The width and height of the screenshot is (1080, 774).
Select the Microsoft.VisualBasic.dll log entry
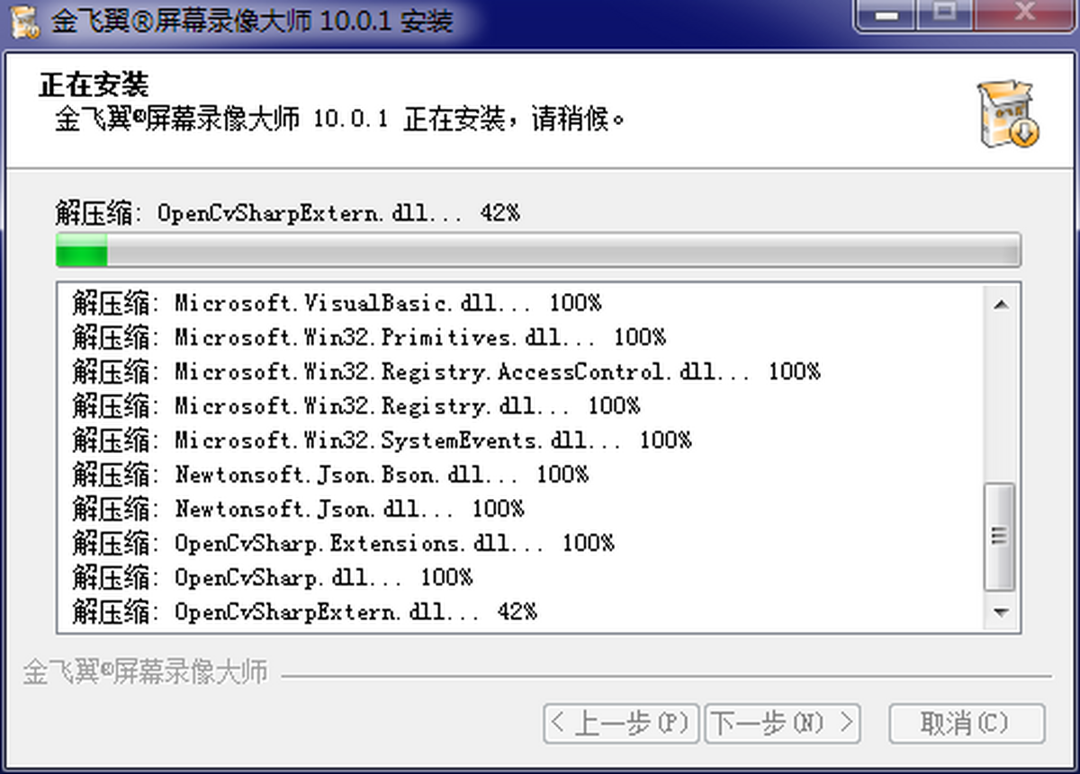(337, 302)
